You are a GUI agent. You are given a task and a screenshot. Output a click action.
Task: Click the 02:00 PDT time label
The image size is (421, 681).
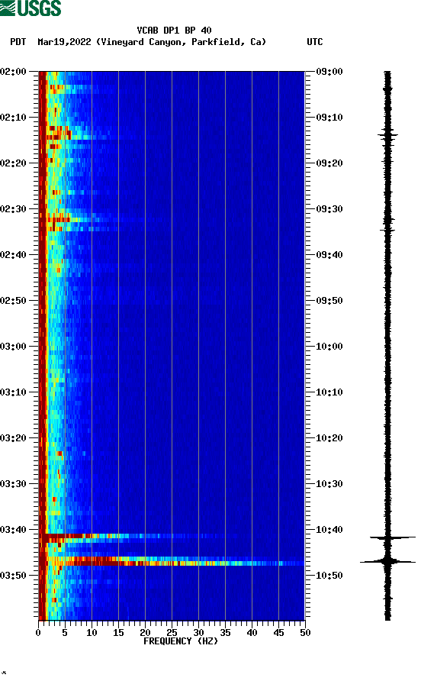tap(13, 72)
